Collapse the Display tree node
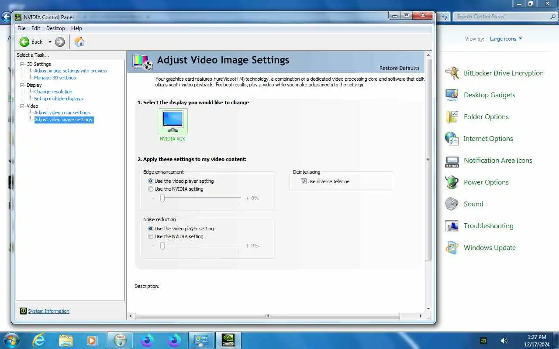Screen dimensions: 559x349 click(x=22, y=85)
